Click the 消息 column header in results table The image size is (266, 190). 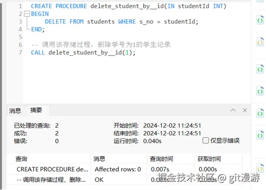(x=119, y=159)
